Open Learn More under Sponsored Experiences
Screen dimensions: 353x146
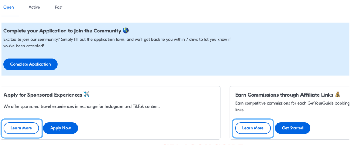[x=21, y=128]
